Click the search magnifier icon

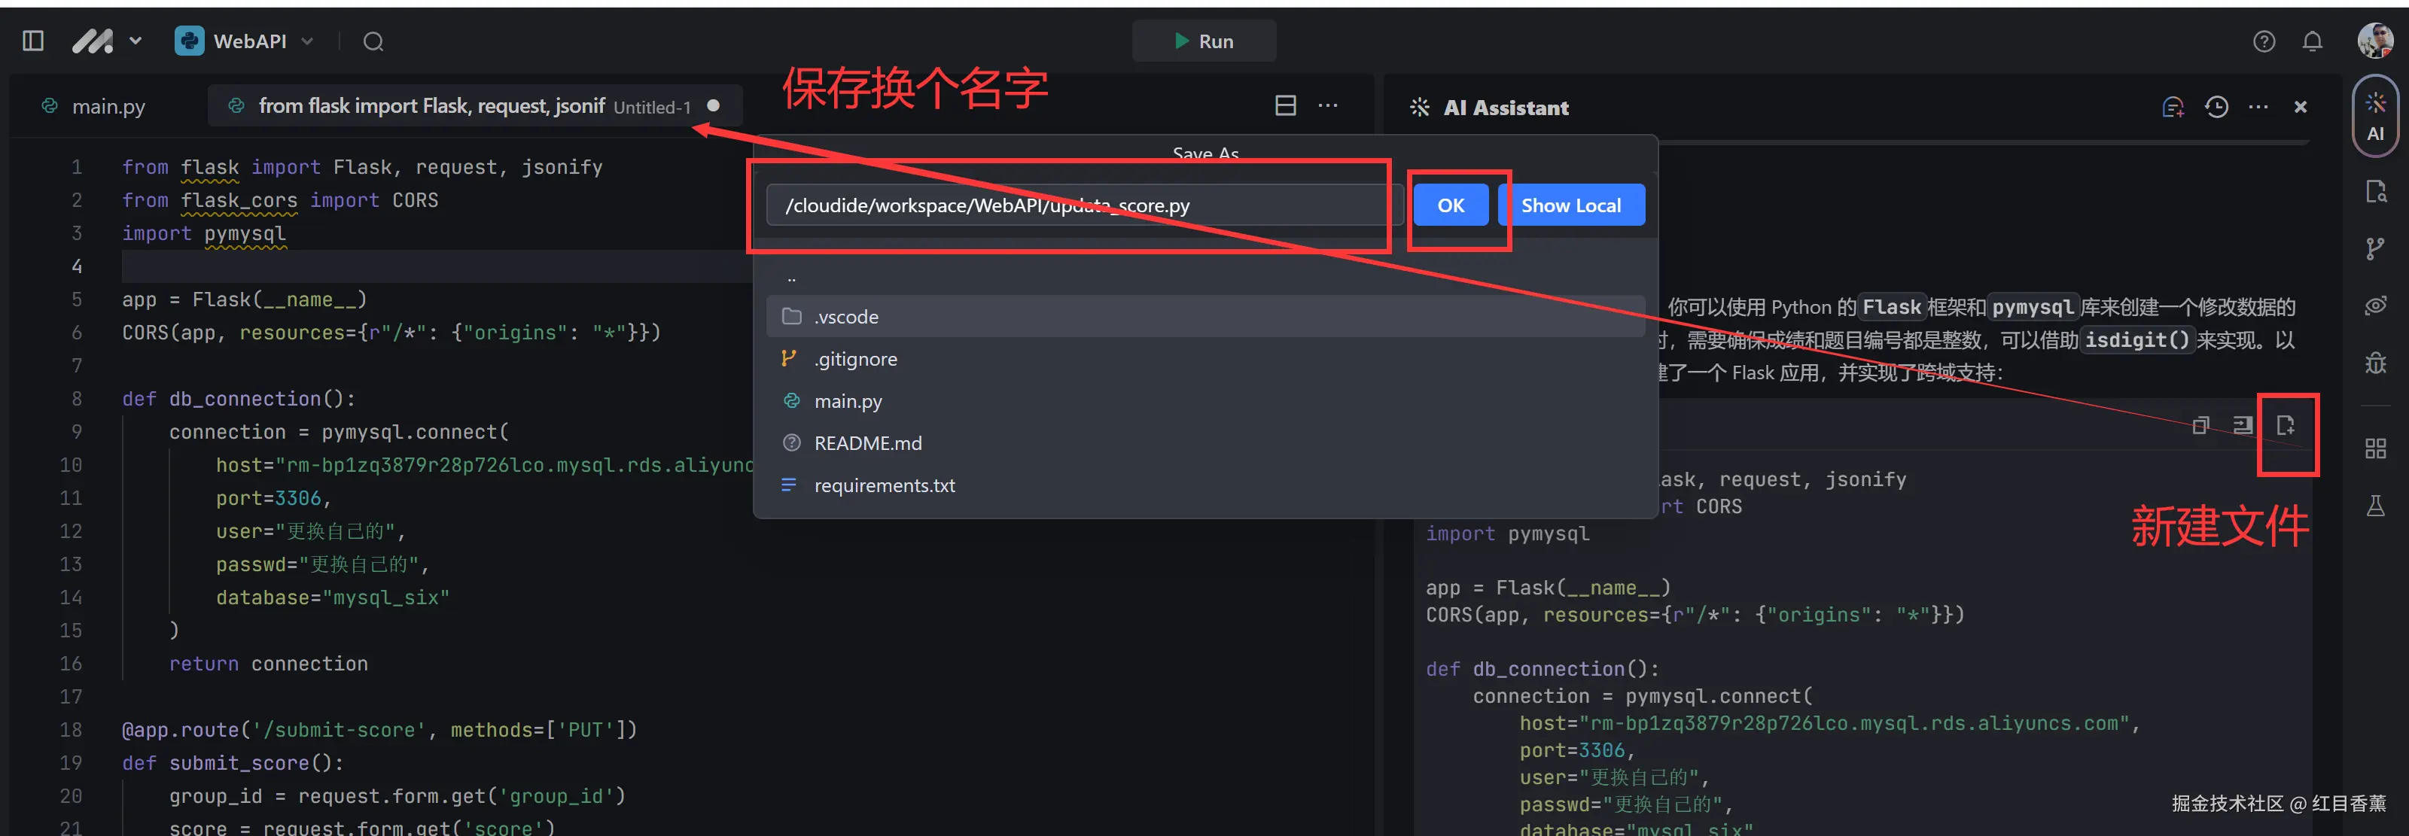373,41
